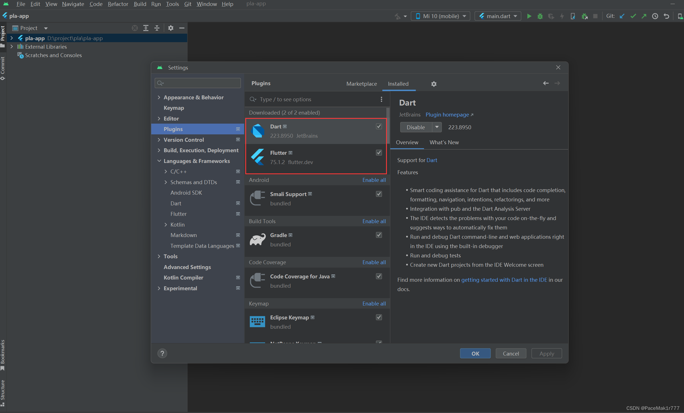The width and height of the screenshot is (684, 413).
Task: Click Enable all for Build Tools
Action: point(374,221)
